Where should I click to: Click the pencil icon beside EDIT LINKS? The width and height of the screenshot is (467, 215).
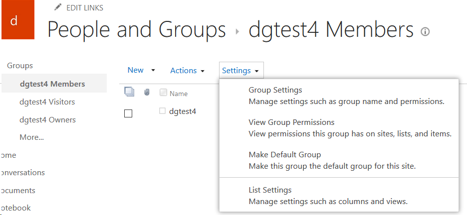[58, 7]
